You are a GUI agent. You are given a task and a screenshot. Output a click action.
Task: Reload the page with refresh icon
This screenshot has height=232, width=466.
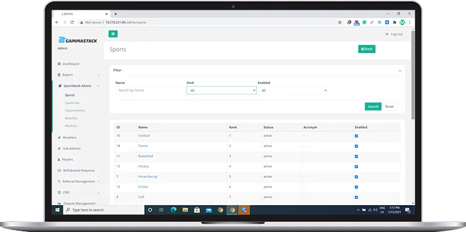coord(72,22)
